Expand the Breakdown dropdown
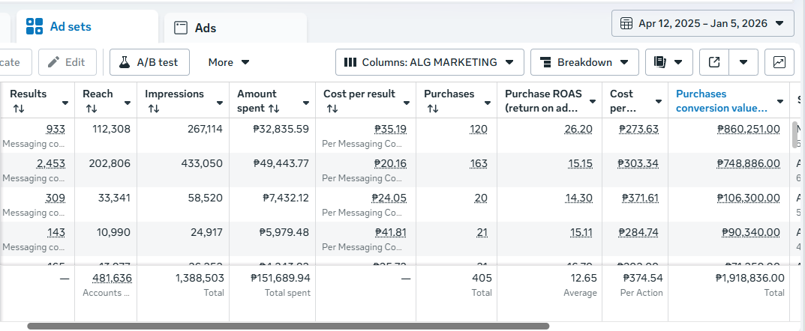805x331 pixels. point(584,62)
